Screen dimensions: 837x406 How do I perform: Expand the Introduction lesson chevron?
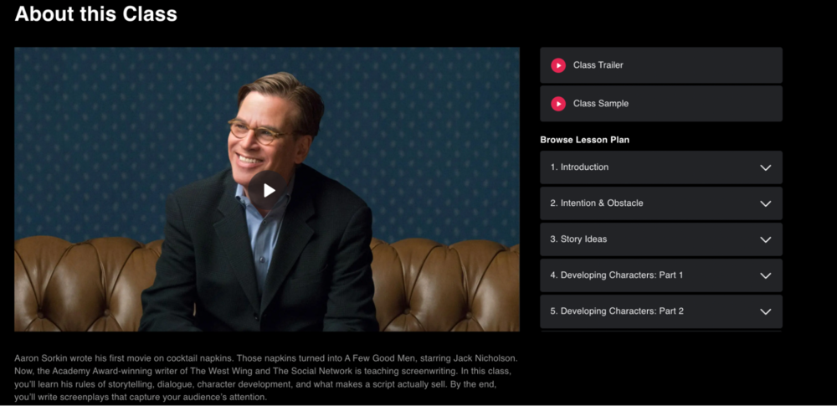pyautogui.click(x=766, y=167)
